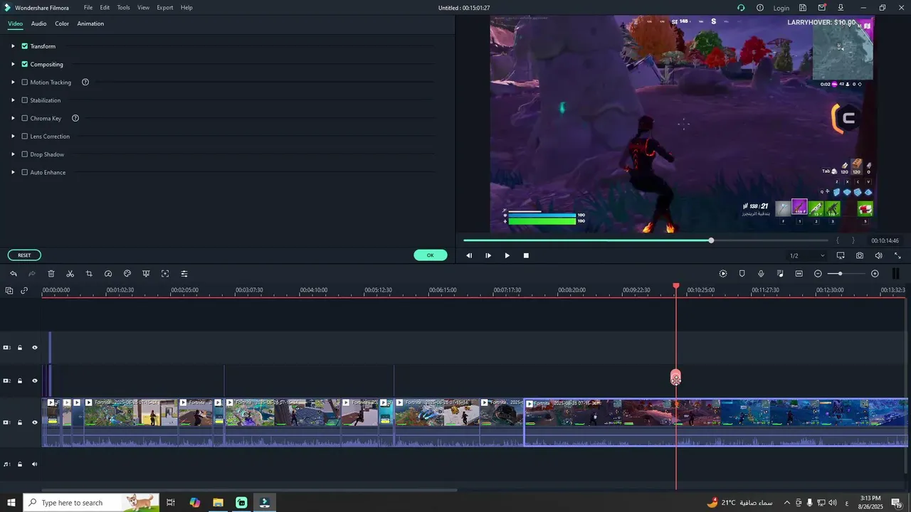Switch to the Animation tab
The height and width of the screenshot is (512, 911).
pyautogui.click(x=90, y=23)
